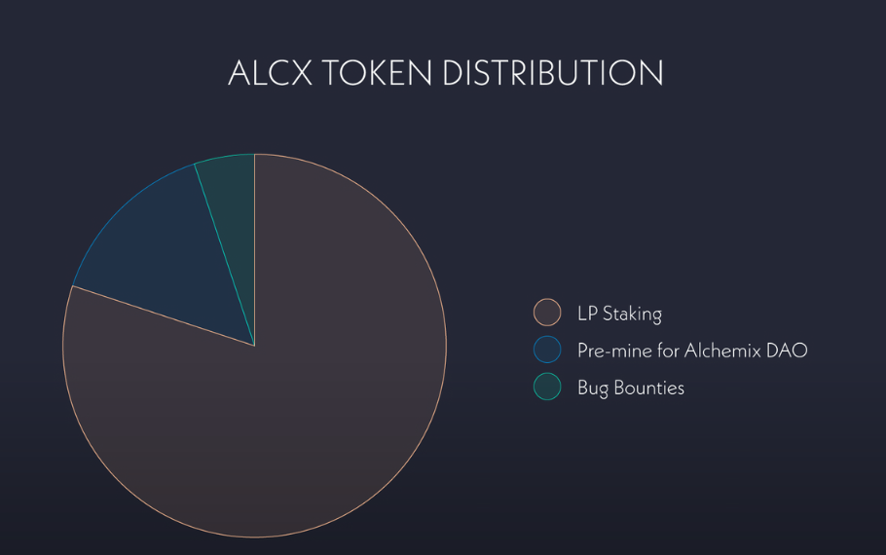Click the word Bug in the legend
The image size is (886, 555).
[593, 388]
